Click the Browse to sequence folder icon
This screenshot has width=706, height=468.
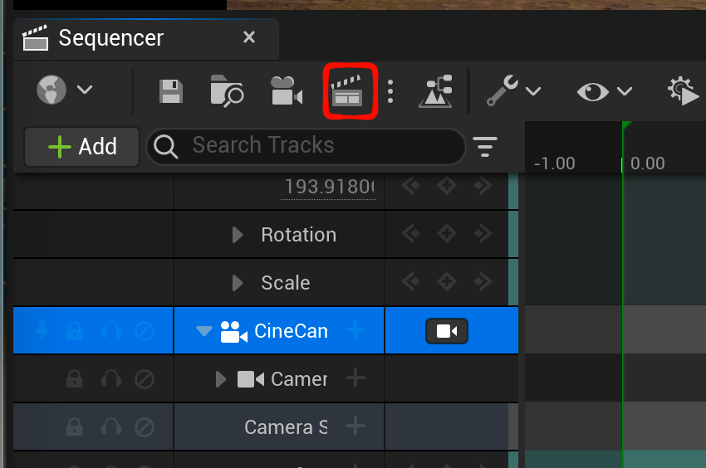coord(227,90)
